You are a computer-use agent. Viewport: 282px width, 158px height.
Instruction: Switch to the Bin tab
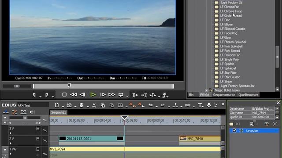click(x=191, y=95)
